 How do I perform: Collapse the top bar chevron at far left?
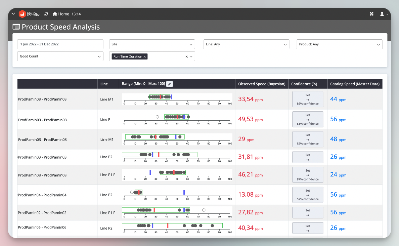point(13,14)
